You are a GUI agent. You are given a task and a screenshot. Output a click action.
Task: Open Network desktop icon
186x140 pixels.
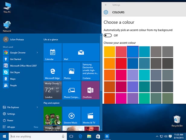click(7, 26)
